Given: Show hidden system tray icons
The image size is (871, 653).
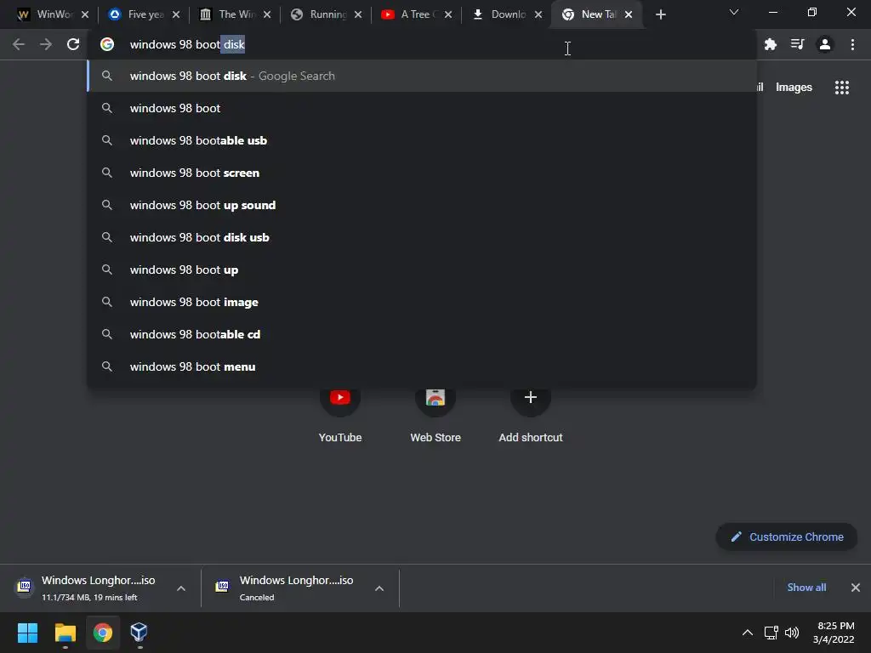Looking at the screenshot, I should coord(748,633).
